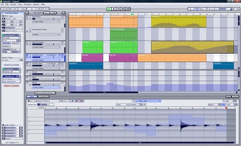
Task: Click the green Play/Stop transport button
Action: (109, 9)
